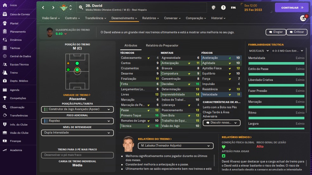Open the Caixa de Correio inbox icon
312x175 pixels.
5,14
